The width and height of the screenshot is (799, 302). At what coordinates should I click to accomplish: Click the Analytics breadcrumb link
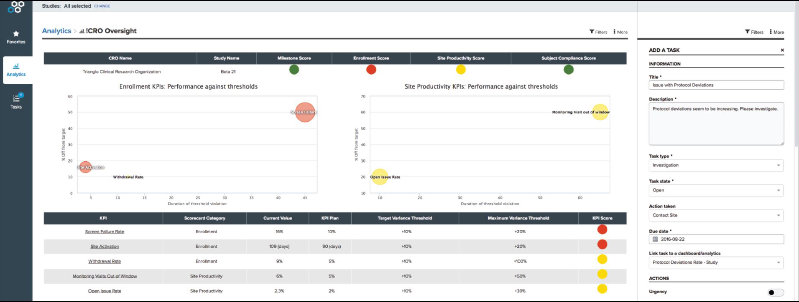(56, 31)
